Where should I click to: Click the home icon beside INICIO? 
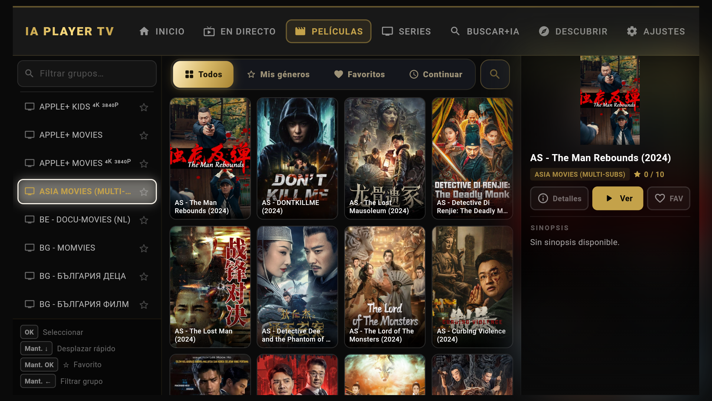144,31
